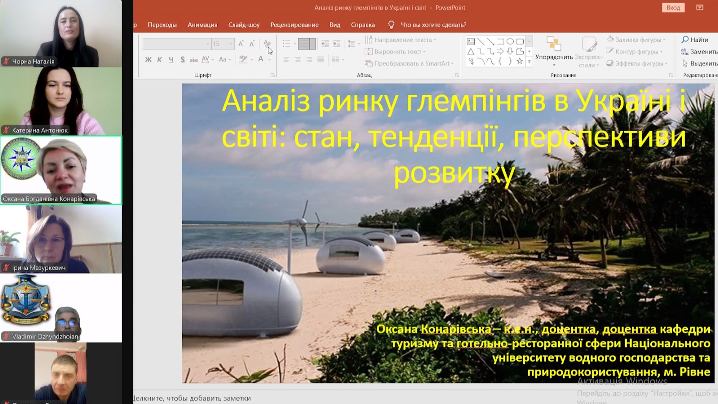Open the Слайд-шоу ribbon tab
Viewport: 718px width, 404px height.
point(244,25)
